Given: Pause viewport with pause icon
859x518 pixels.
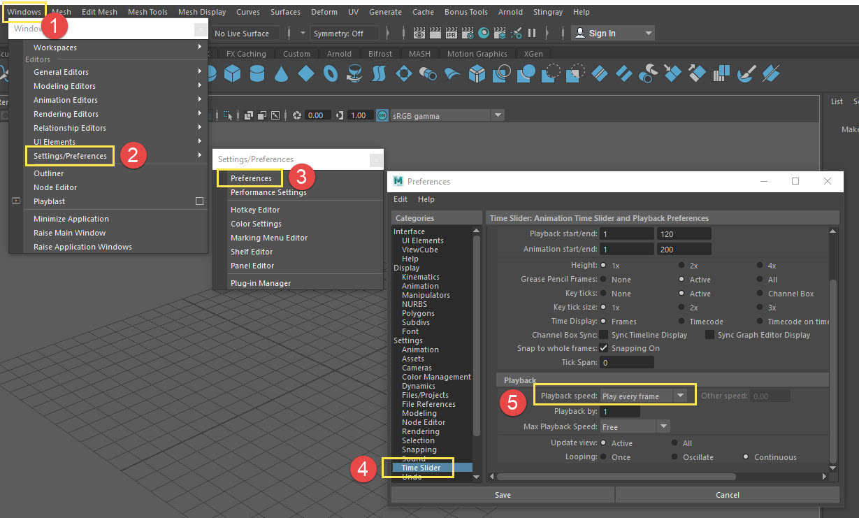Looking at the screenshot, I should pos(532,33).
